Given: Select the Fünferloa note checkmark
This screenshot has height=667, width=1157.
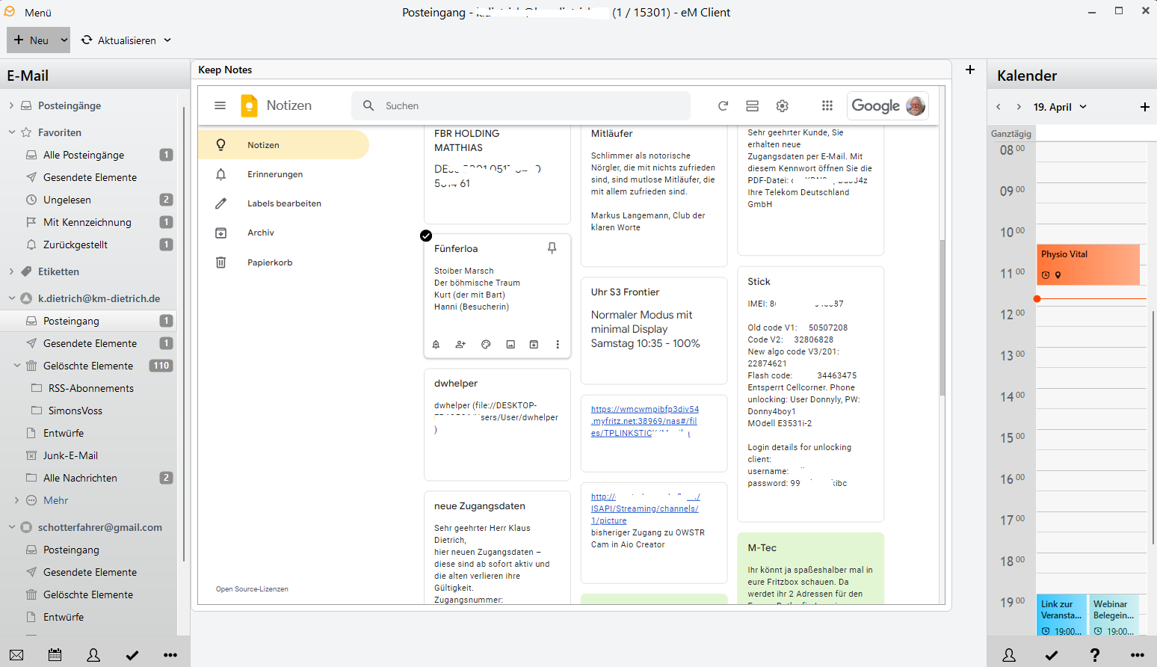Looking at the screenshot, I should (x=426, y=236).
